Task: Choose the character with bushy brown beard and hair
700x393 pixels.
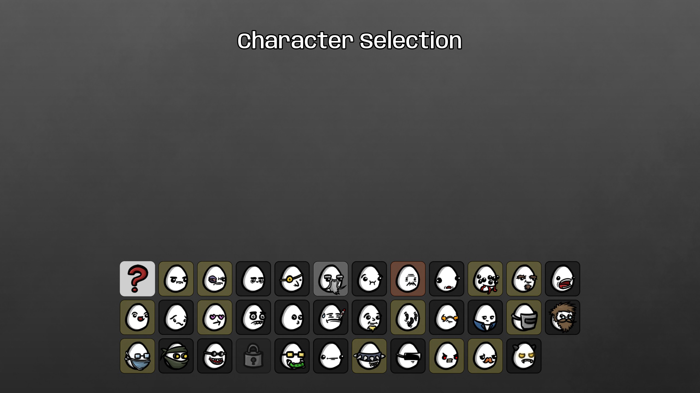Action: point(562,317)
